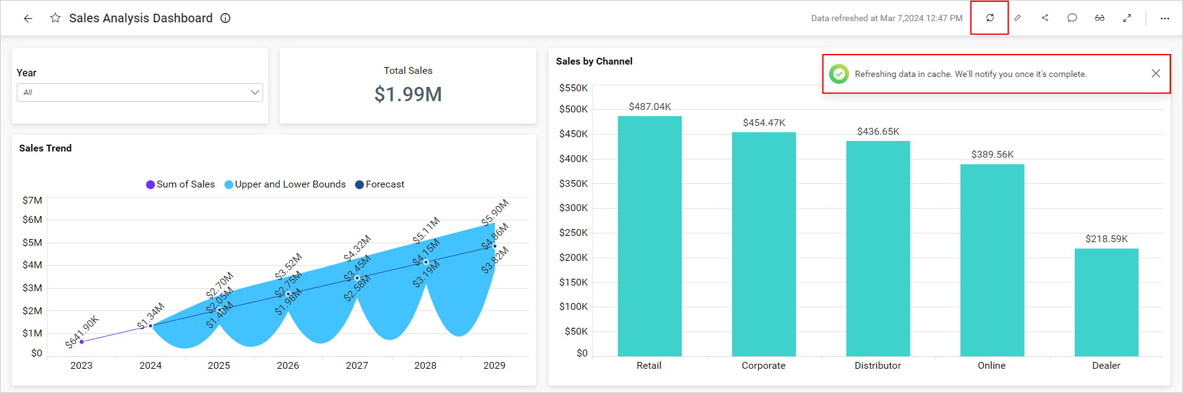Go back using the left arrow
This screenshot has height=393, width=1183.
click(x=28, y=19)
